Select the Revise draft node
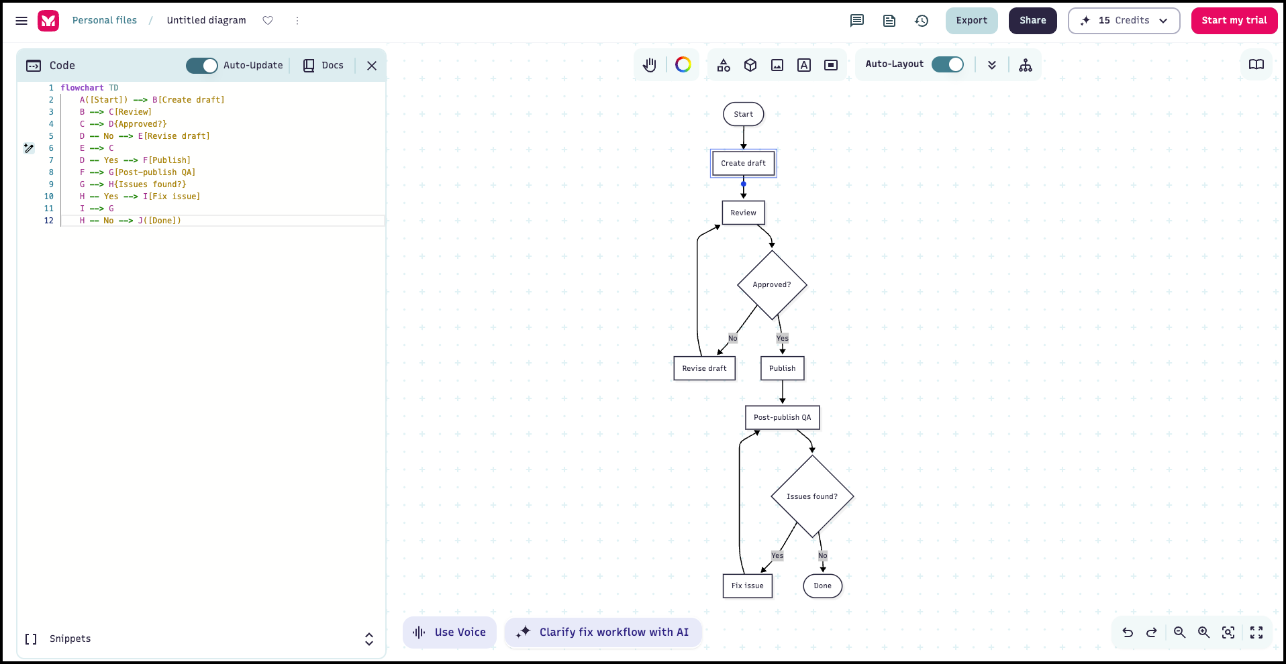Viewport: 1286px width, 664px height. point(705,368)
